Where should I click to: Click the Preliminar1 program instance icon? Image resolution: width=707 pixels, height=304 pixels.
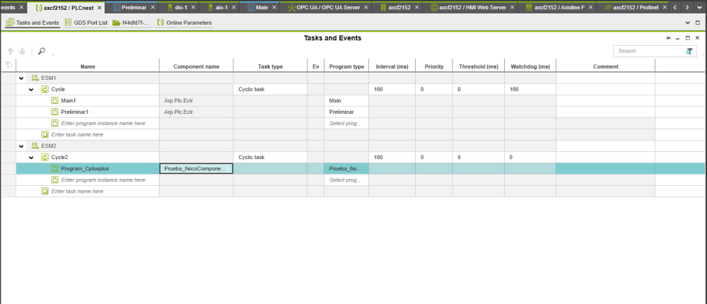[x=54, y=112]
